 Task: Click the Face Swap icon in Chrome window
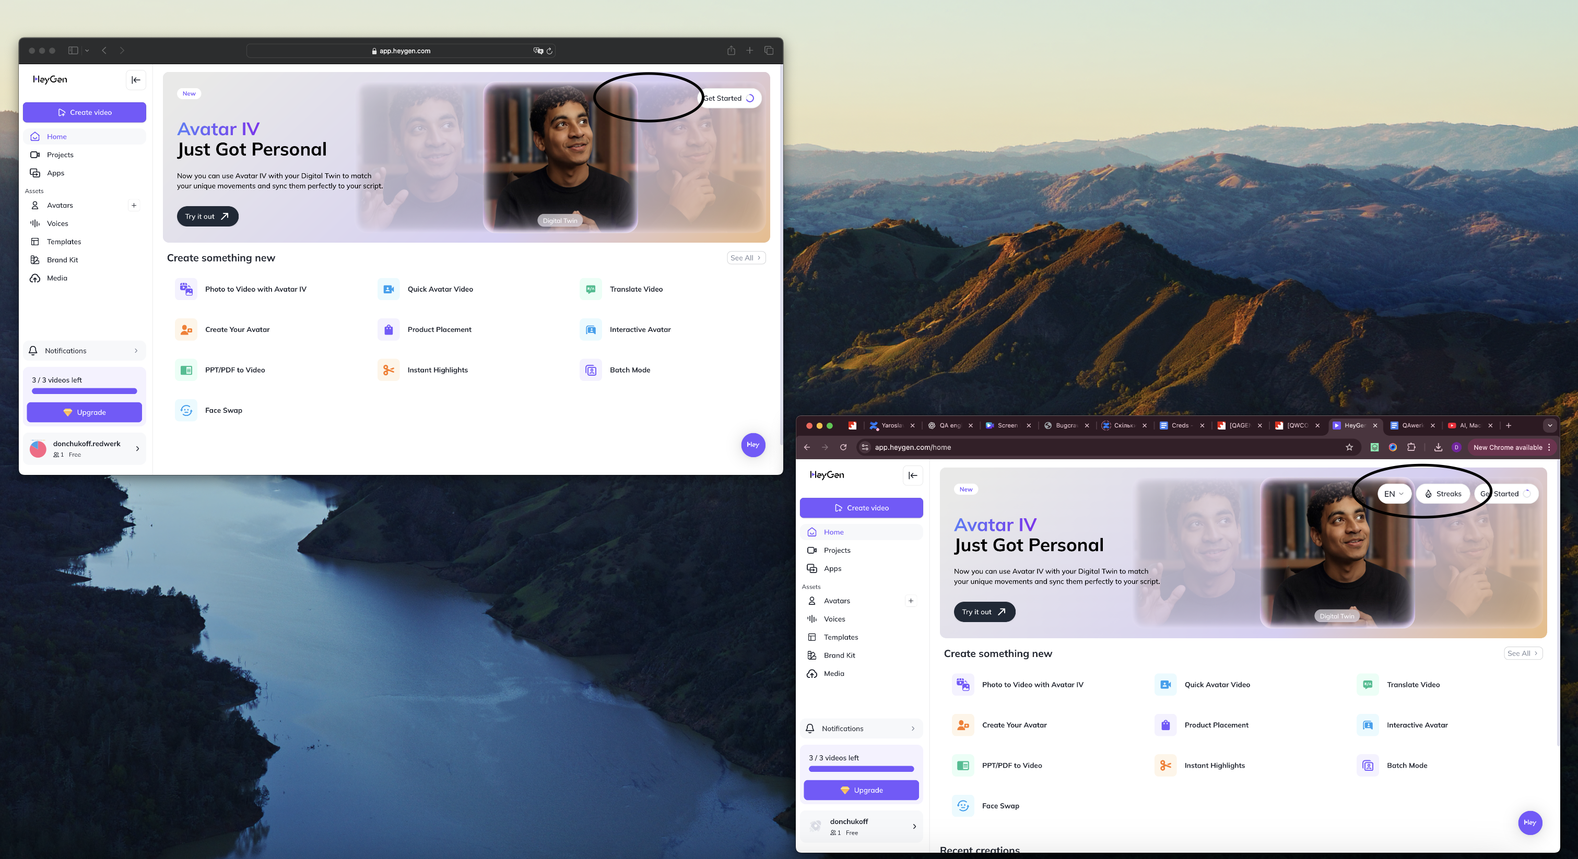963,806
